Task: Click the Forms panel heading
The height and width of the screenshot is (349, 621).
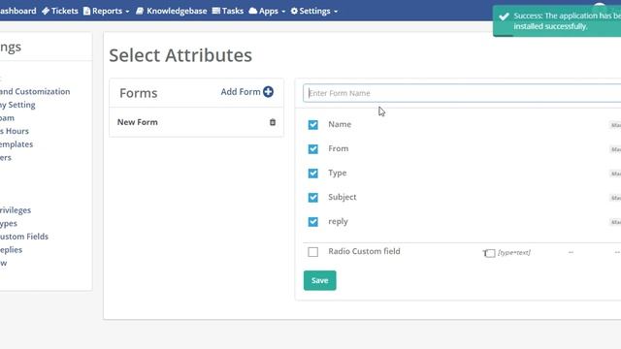Action: pyautogui.click(x=139, y=93)
